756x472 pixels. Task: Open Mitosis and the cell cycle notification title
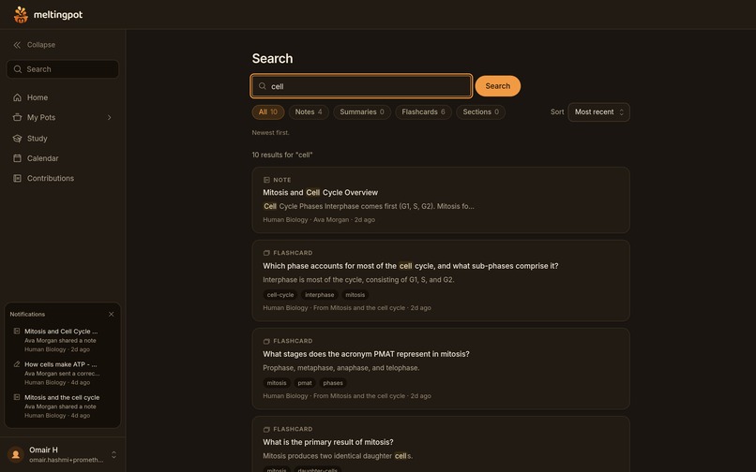62,397
